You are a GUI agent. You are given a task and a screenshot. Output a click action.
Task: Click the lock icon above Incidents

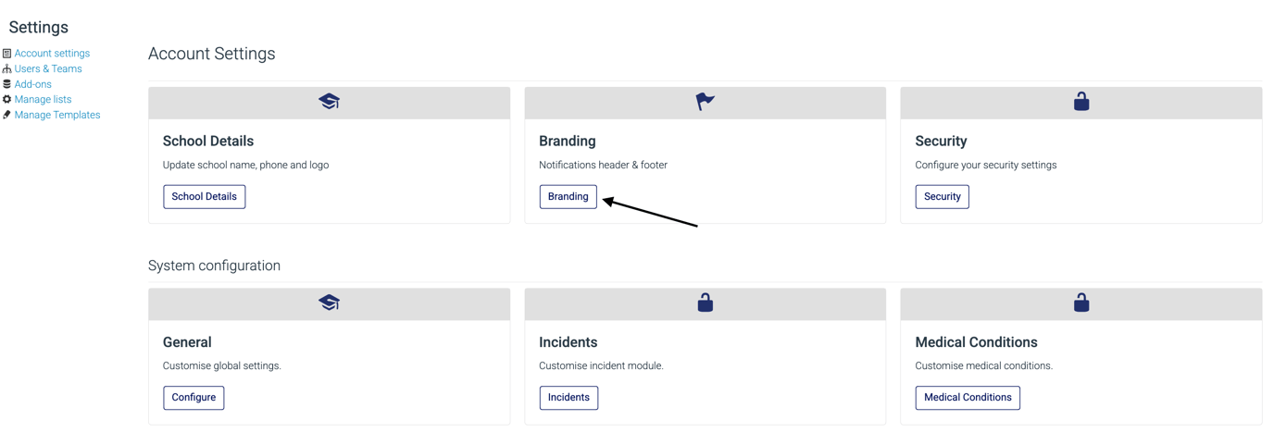click(x=705, y=303)
